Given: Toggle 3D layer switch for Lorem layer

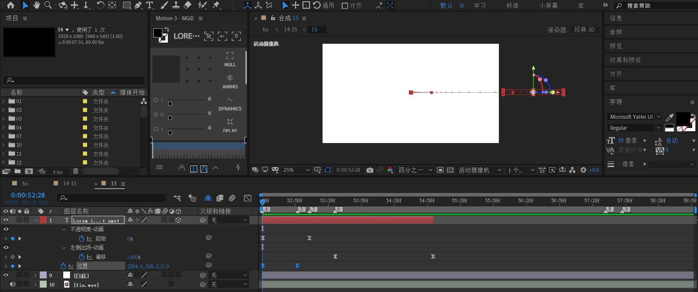Looking at the screenshot, I should click(178, 220).
